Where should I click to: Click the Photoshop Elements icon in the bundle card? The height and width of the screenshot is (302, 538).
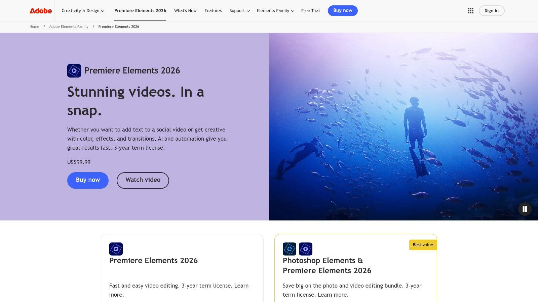pos(290,249)
